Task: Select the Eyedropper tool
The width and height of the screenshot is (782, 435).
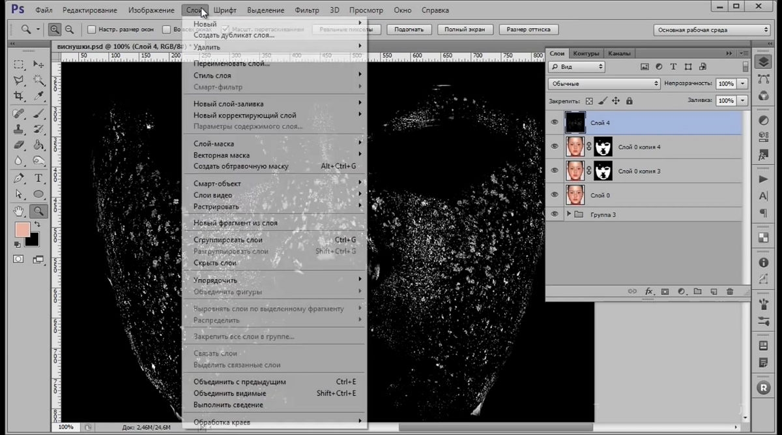Action: coord(38,97)
